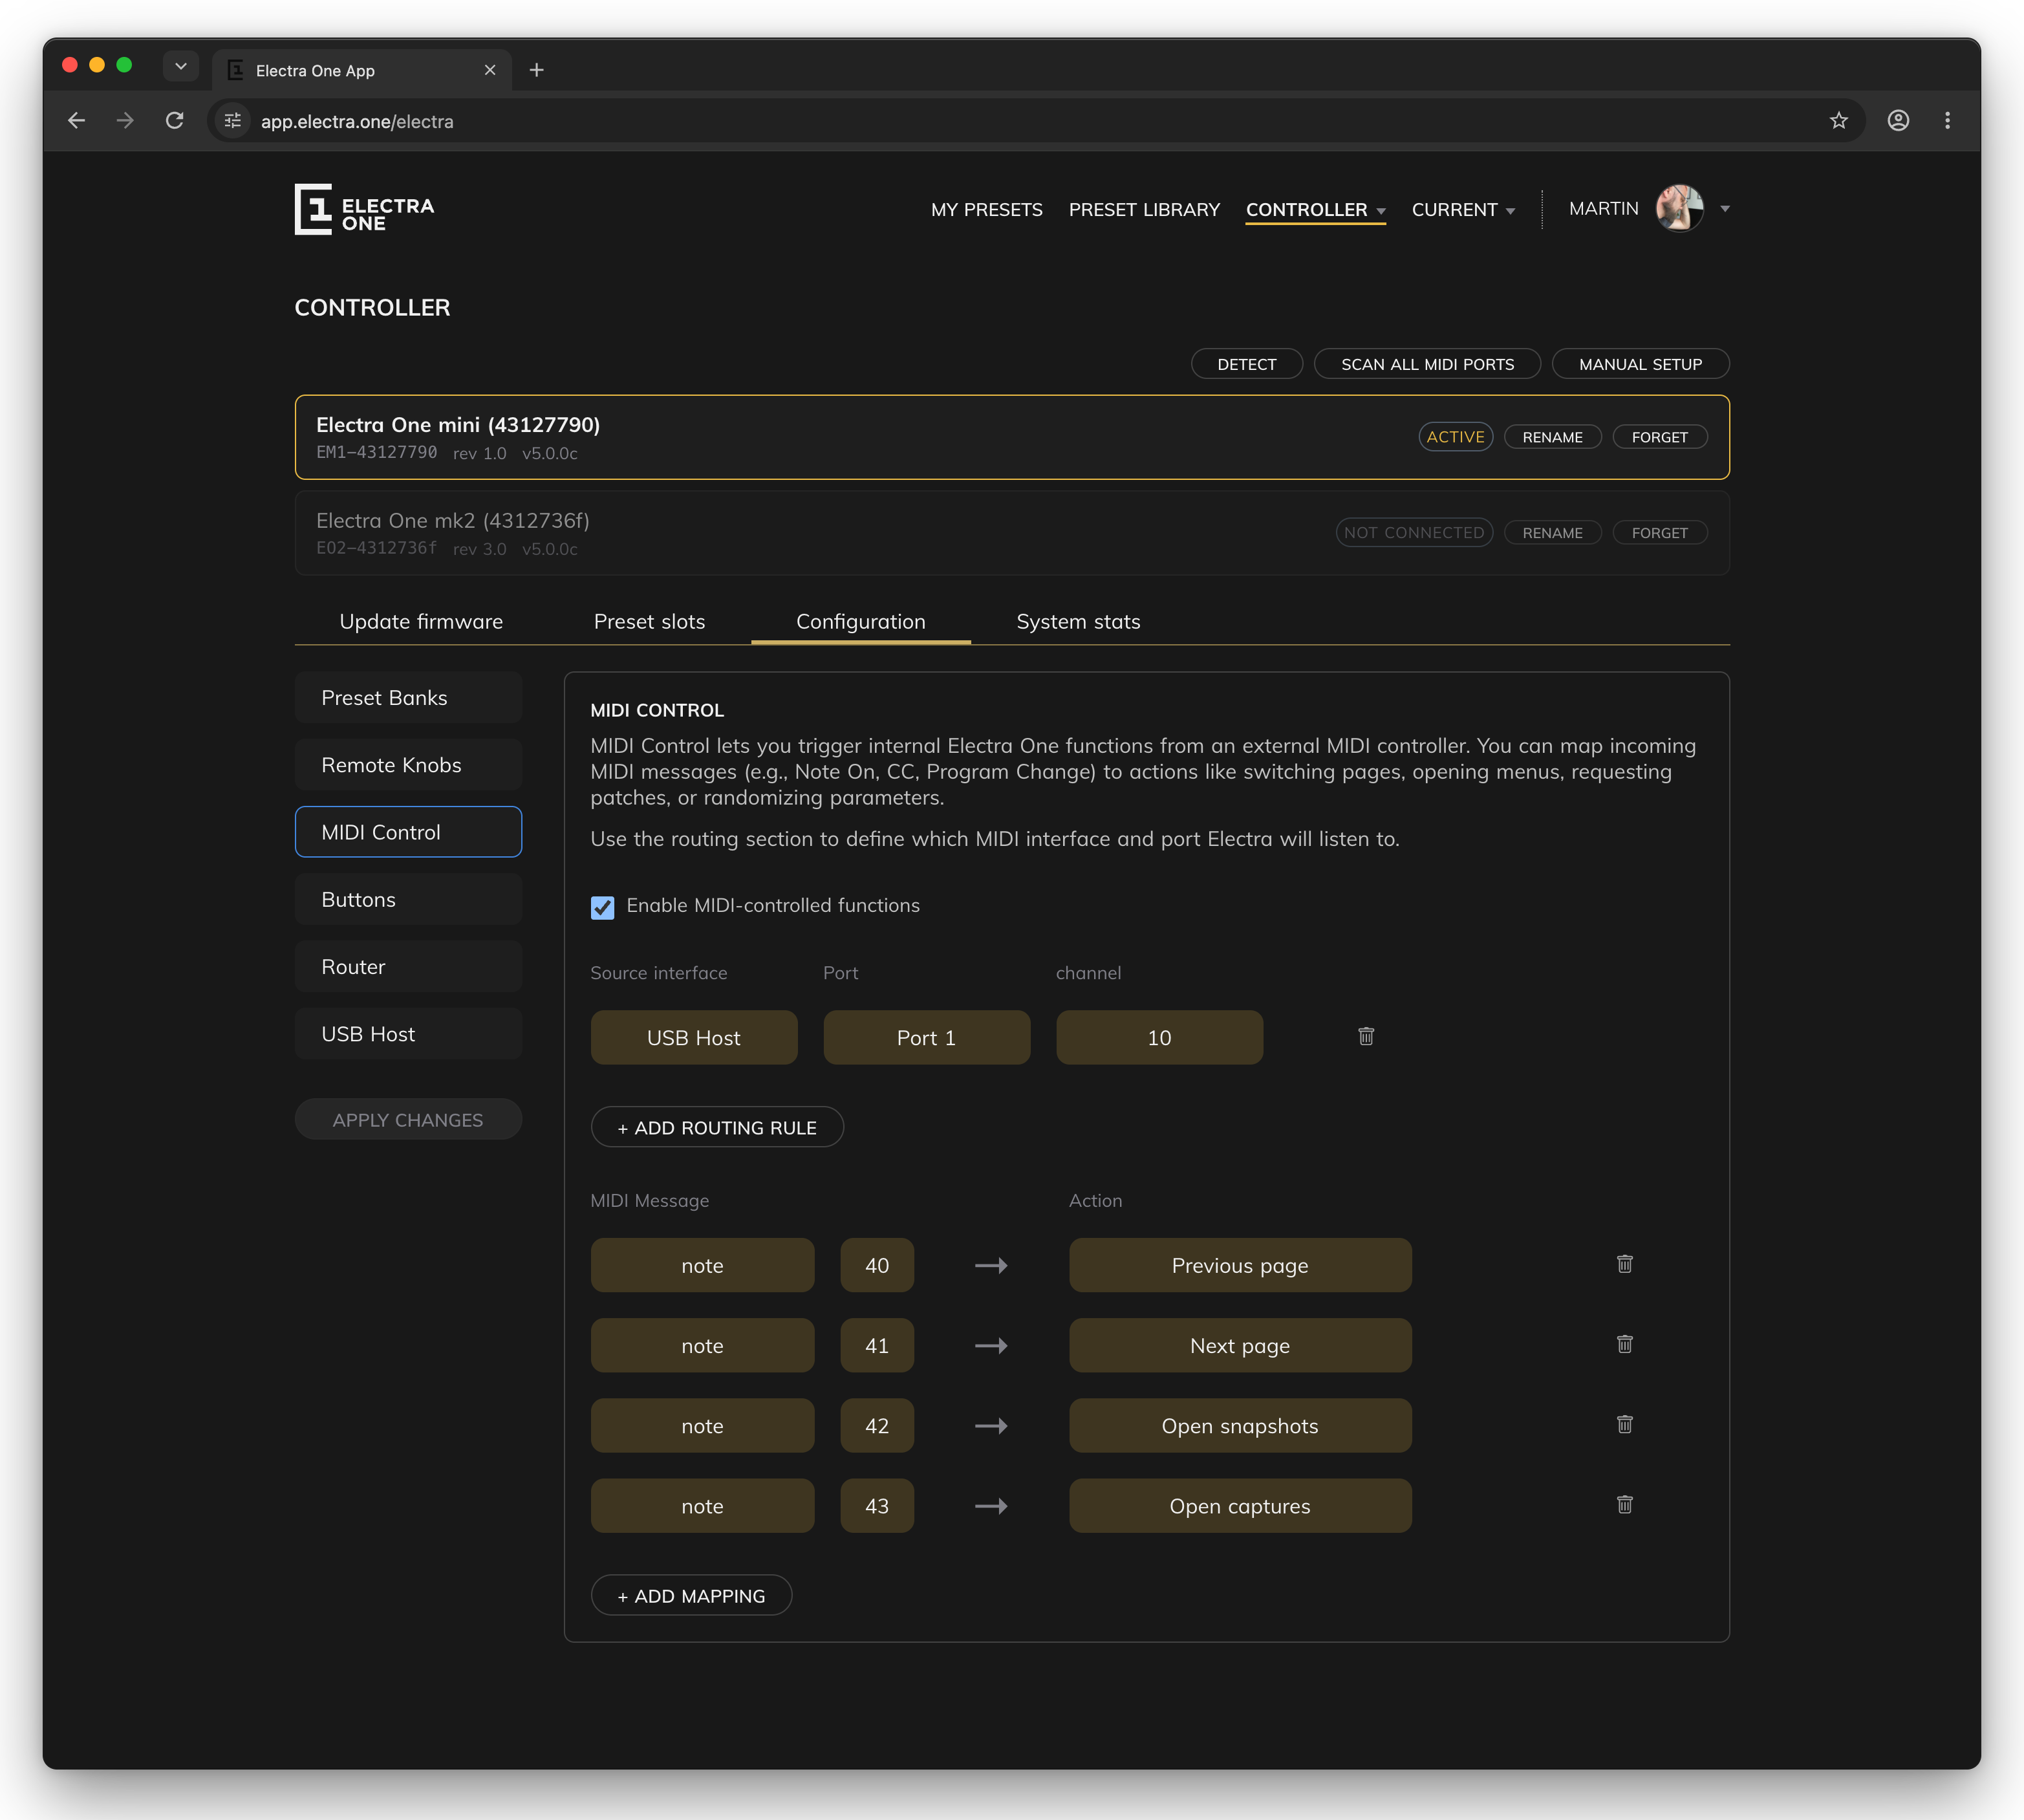Select the Electra One mk2 (4312736f) row
Screen dimensions: 2024x1820
click(1012, 533)
